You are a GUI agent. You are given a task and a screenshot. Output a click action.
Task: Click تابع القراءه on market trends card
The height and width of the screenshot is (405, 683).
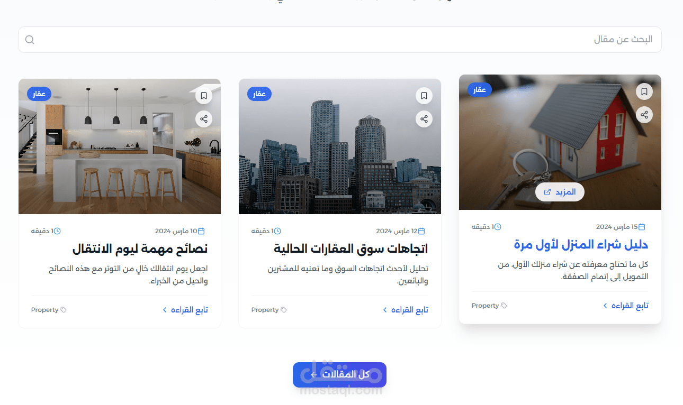point(406,310)
